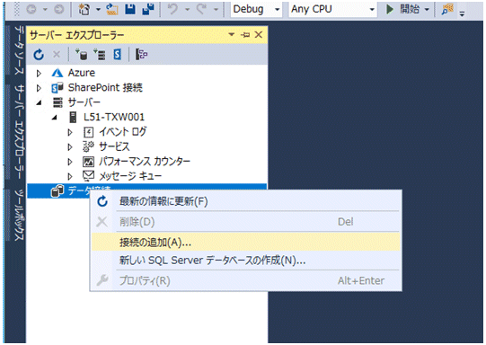Choose 新しい SQL Server データベースの作成(N)...
The image size is (486, 345).
click(x=246, y=260)
